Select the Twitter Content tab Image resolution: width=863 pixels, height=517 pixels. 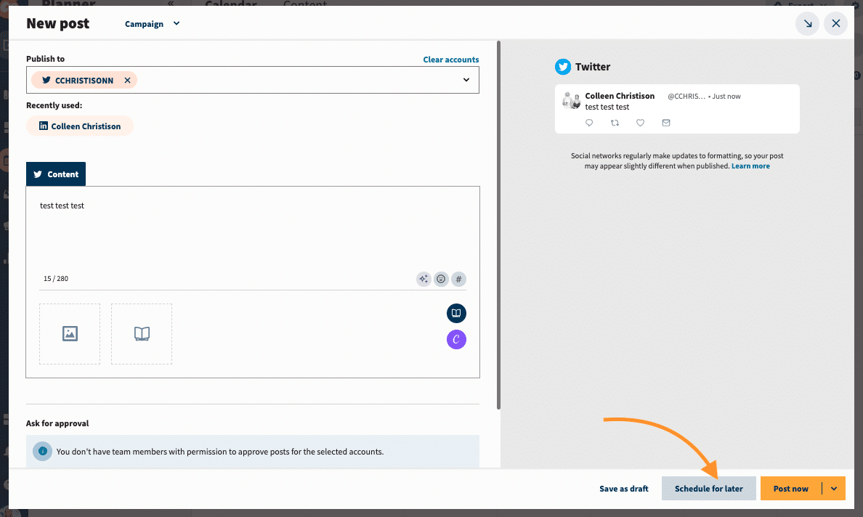[56, 174]
